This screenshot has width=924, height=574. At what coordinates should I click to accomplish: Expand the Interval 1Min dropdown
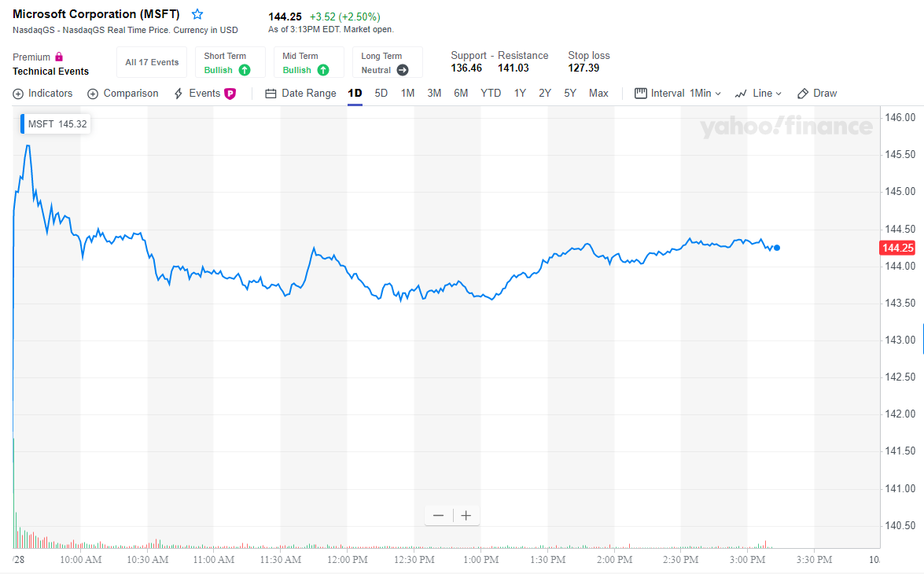click(678, 93)
